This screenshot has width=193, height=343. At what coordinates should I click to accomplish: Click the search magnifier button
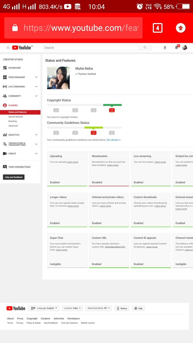click(x=145, y=48)
